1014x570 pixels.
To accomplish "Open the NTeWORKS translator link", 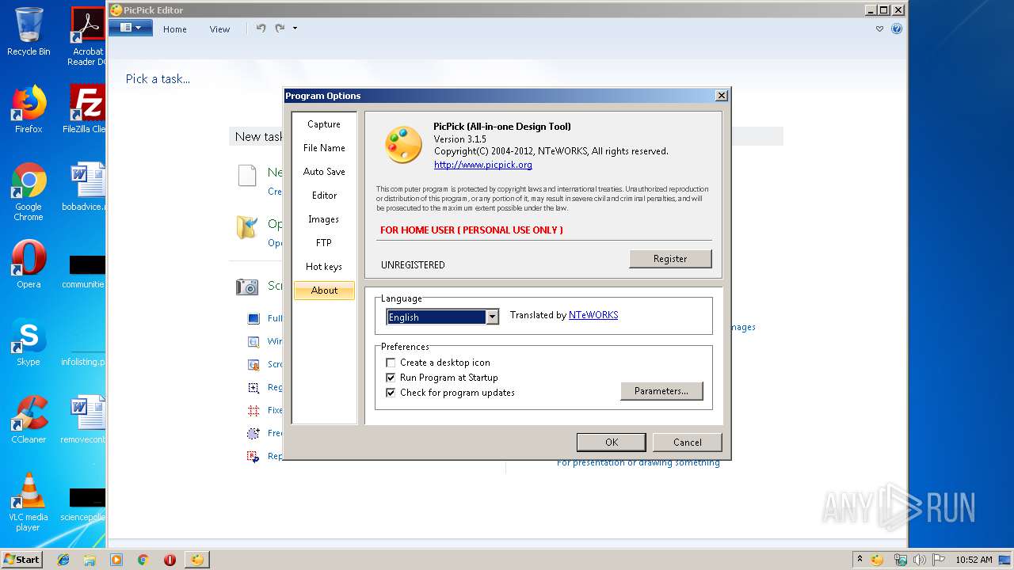I will [x=593, y=315].
